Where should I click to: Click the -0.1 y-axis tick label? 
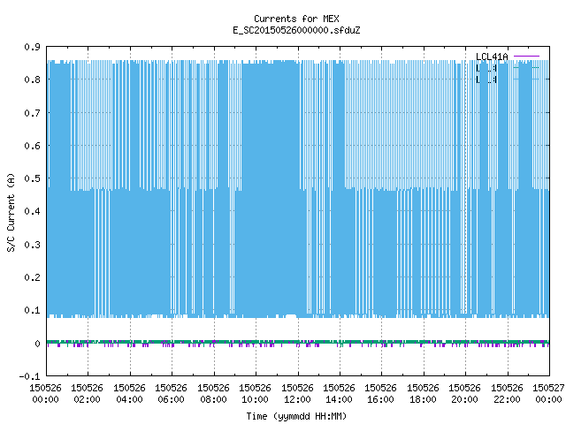point(29,376)
